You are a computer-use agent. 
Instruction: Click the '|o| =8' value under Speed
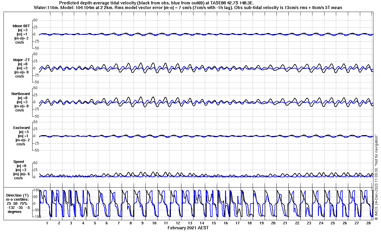[21, 166]
